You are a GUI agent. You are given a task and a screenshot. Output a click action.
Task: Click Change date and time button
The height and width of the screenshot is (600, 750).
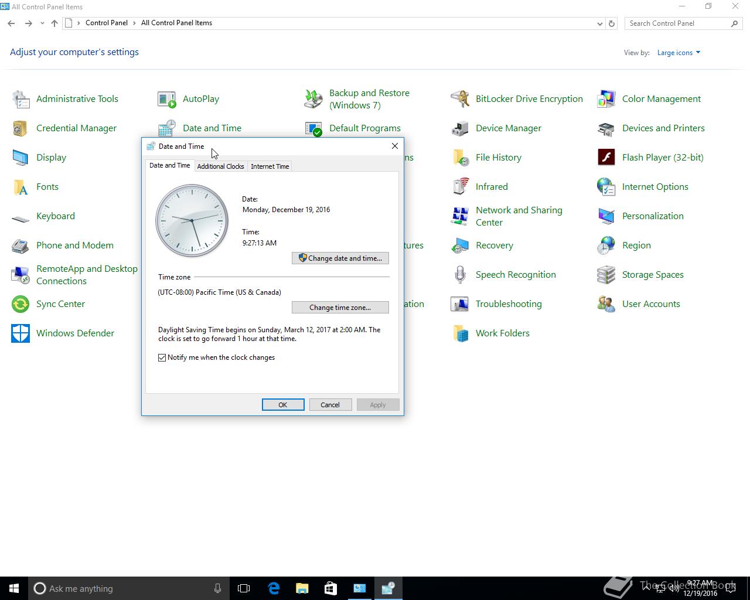[x=340, y=258]
